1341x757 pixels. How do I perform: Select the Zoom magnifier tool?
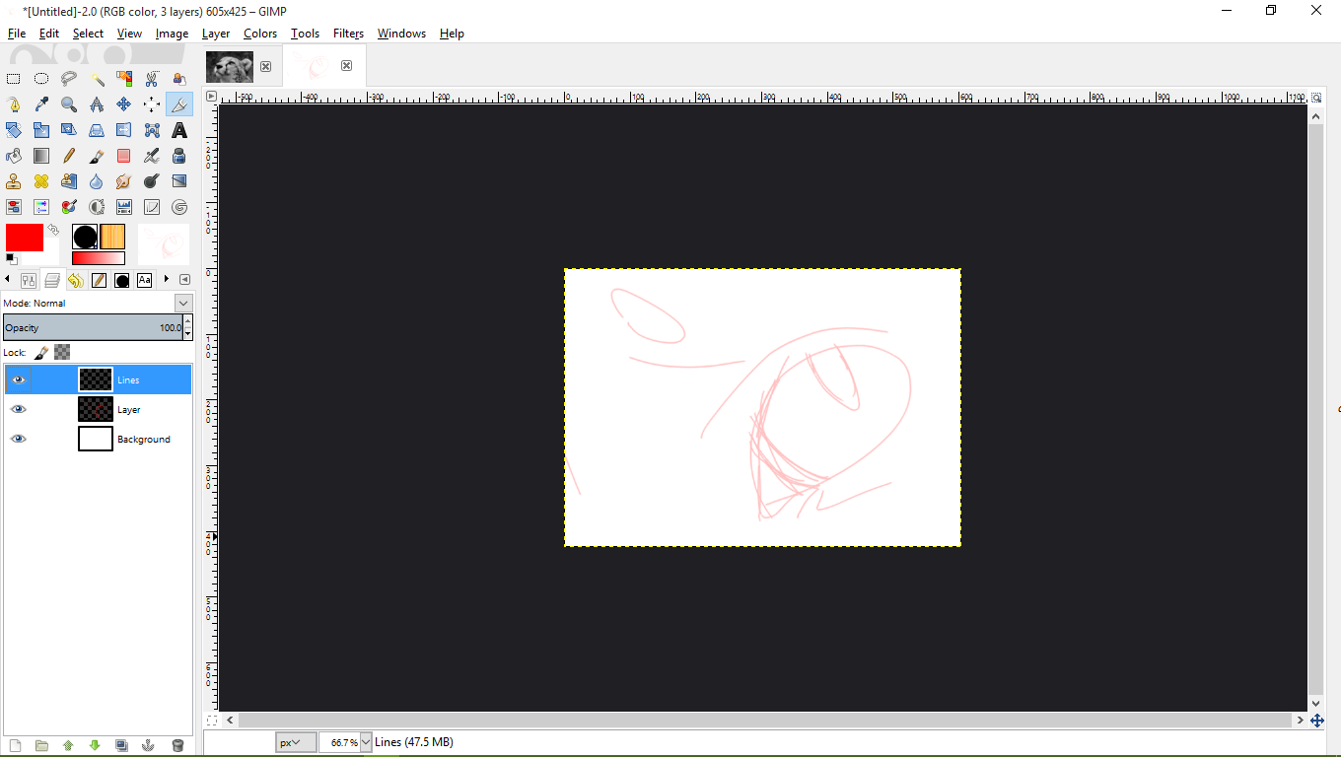tap(69, 103)
